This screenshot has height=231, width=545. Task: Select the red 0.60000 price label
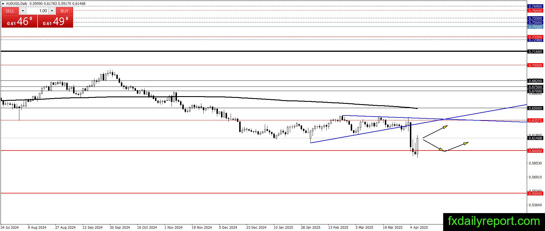click(535, 151)
